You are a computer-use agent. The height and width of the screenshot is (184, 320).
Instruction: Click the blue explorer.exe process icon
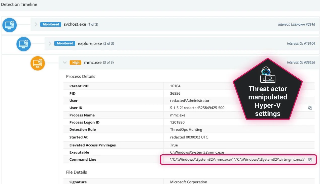click(x=24, y=44)
